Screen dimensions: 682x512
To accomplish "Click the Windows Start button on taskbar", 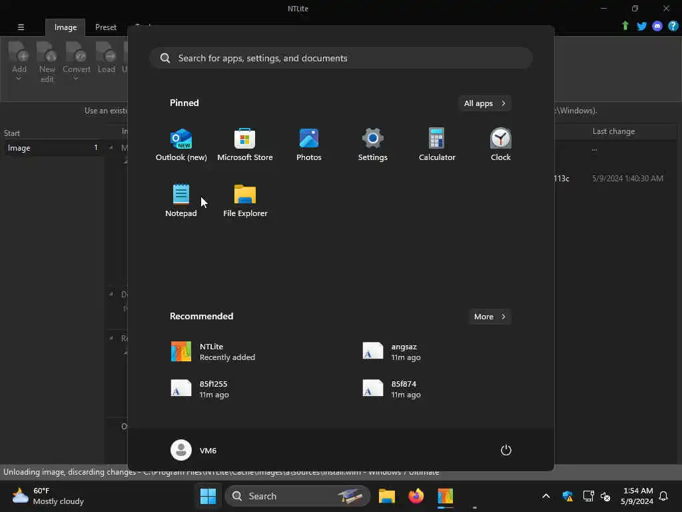I will click(x=208, y=496).
